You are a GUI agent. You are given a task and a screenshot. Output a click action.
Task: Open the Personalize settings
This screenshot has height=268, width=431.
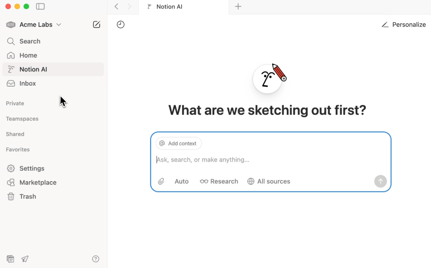[x=403, y=24]
